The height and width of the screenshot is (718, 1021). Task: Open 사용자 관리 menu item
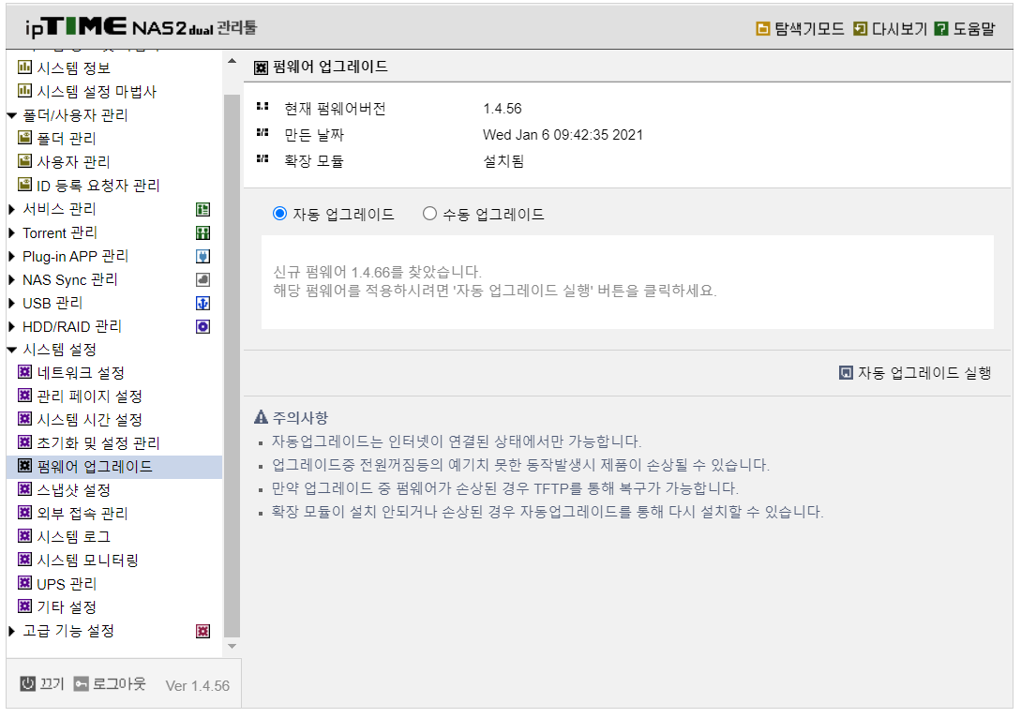click(x=73, y=161)
